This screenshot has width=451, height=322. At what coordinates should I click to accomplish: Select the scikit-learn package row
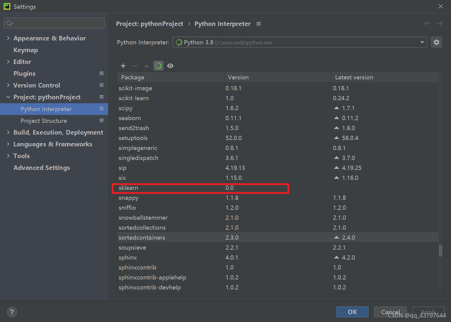278,98
